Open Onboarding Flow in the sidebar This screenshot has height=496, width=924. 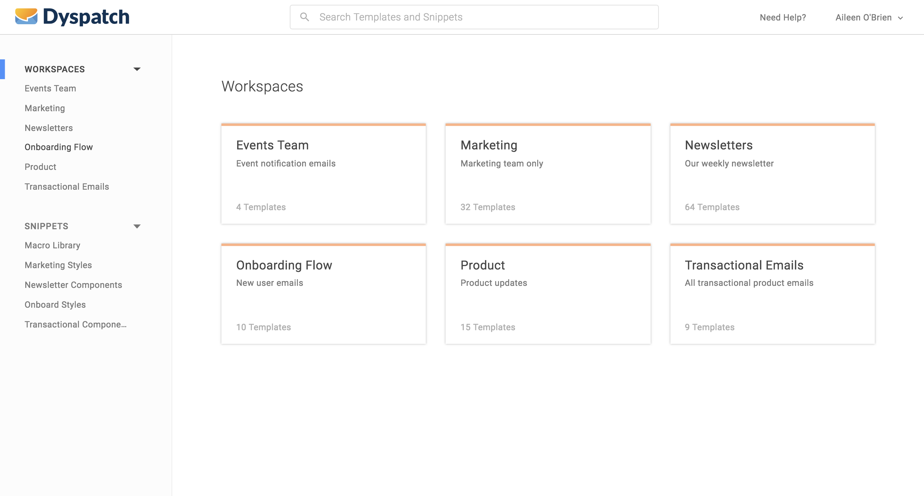(x=58, y=147)
